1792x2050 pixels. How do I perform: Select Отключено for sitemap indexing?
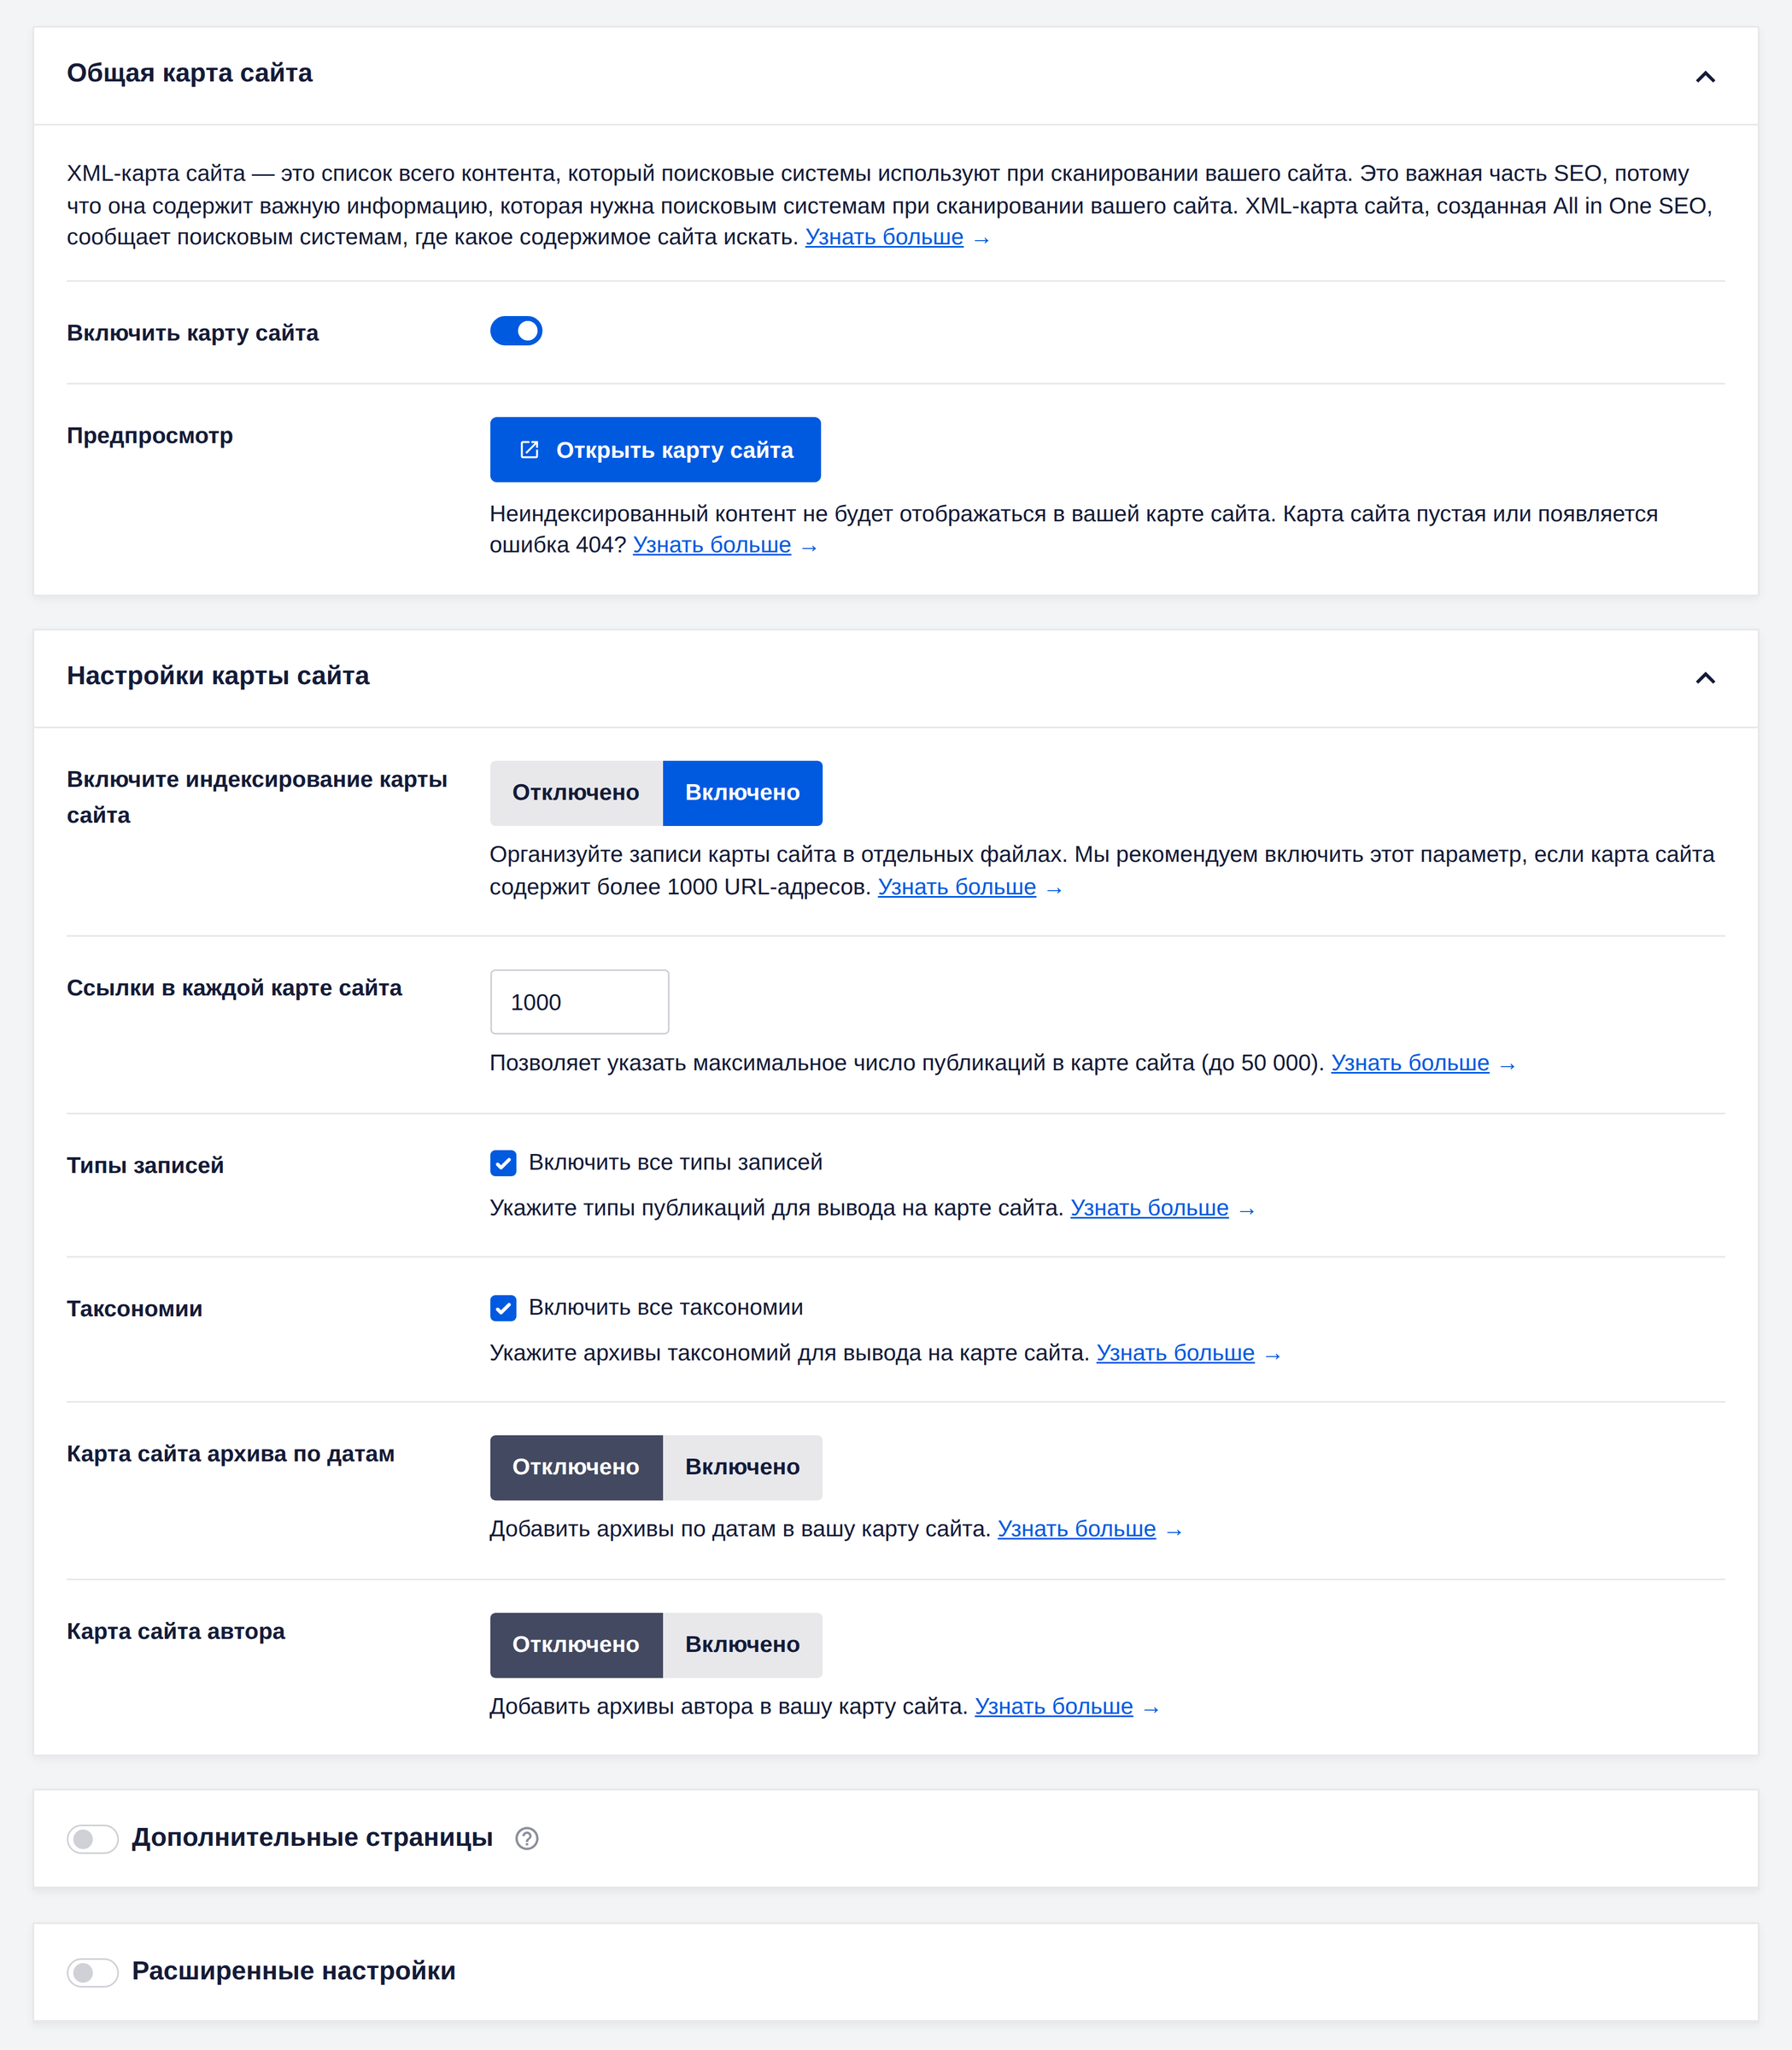coord(576,793)
